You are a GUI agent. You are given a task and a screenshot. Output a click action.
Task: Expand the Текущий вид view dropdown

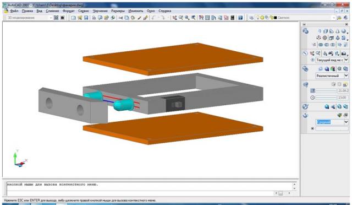[x=346, y=60]
